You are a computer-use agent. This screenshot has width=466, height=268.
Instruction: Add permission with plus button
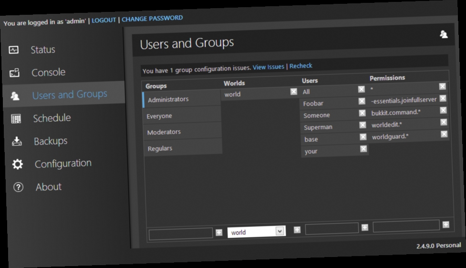point(446,225)
